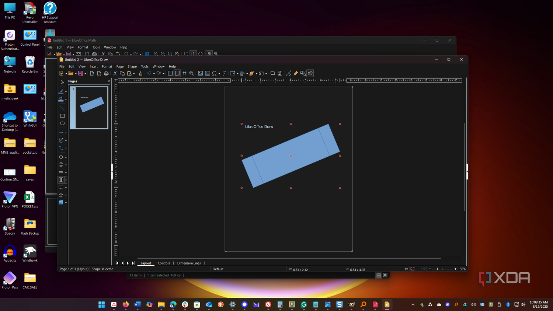Click the fit-page zoom button in status bar
Image resolution: width=553 pixels, height=311 pixels.
pos(424,269)
